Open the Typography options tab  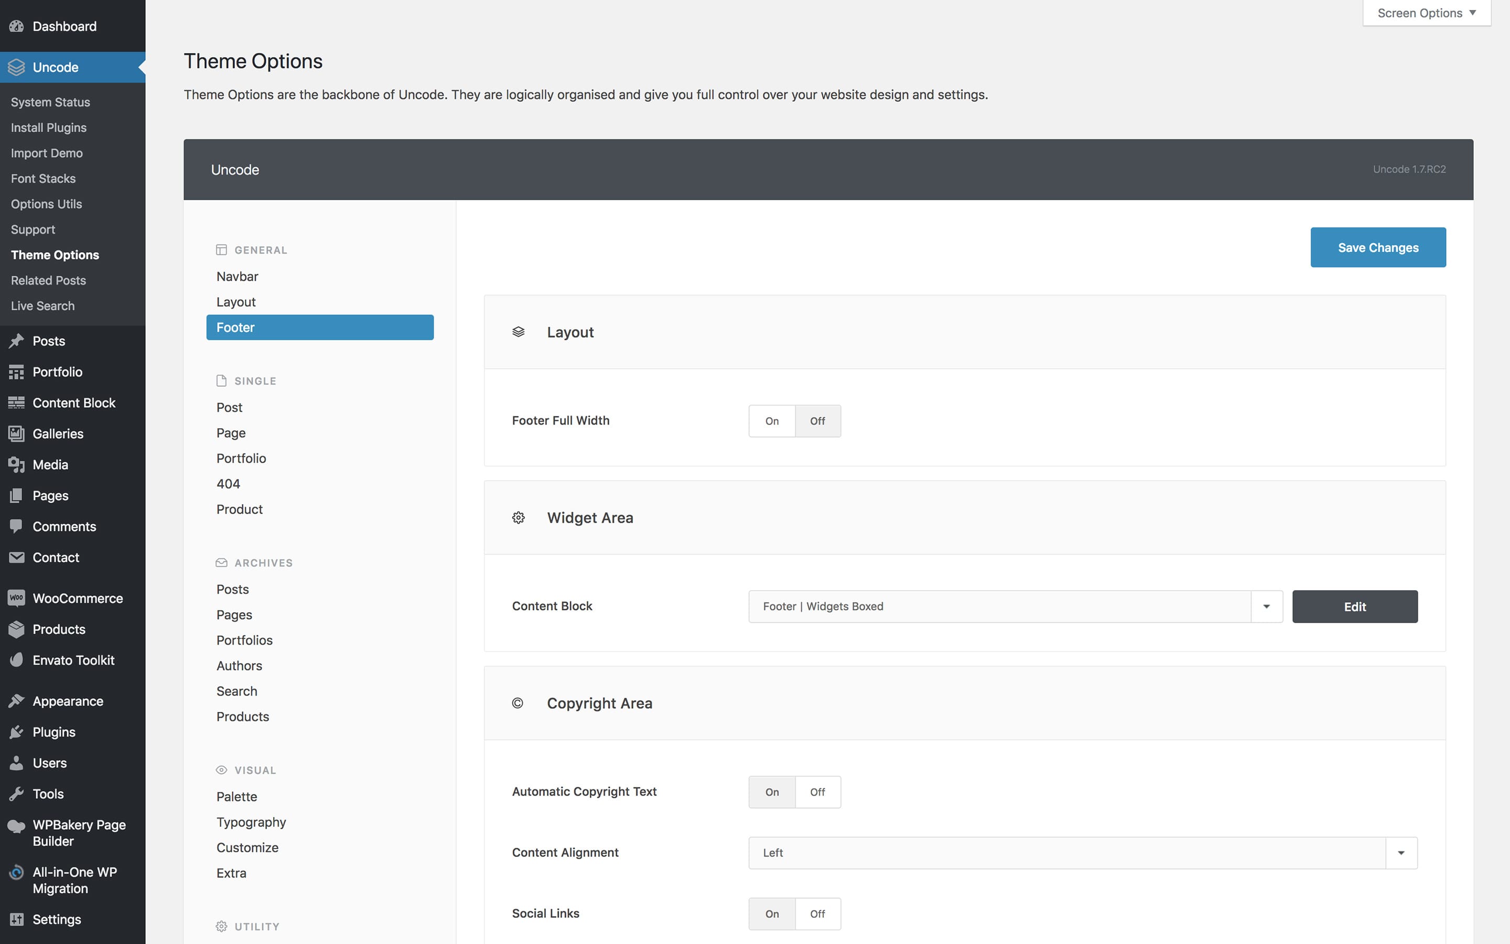coord(251,822)
